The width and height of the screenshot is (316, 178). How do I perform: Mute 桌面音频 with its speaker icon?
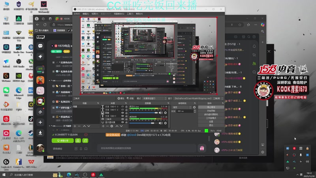(x=161, y=123)
